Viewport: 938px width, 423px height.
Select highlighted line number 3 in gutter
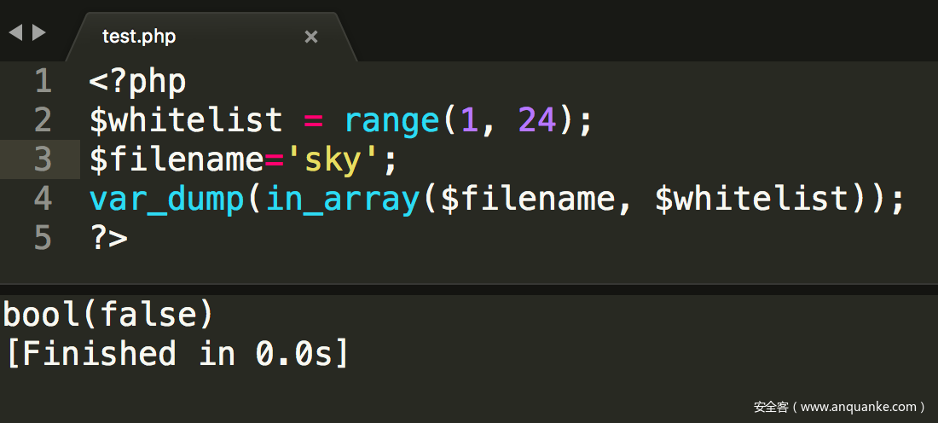pos(43,159)
